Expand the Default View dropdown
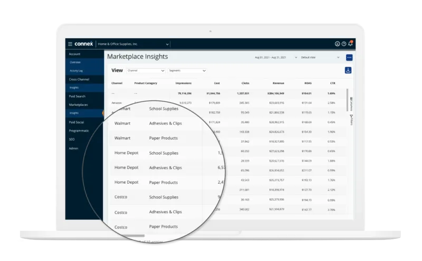Image resolution: width=422 pixels, height=261 pixels. coord(320,57)
